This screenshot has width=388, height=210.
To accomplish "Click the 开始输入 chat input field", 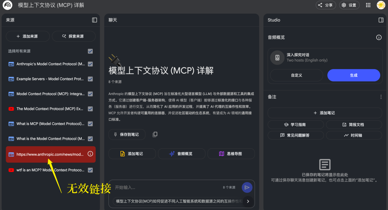I will (167, 187).
